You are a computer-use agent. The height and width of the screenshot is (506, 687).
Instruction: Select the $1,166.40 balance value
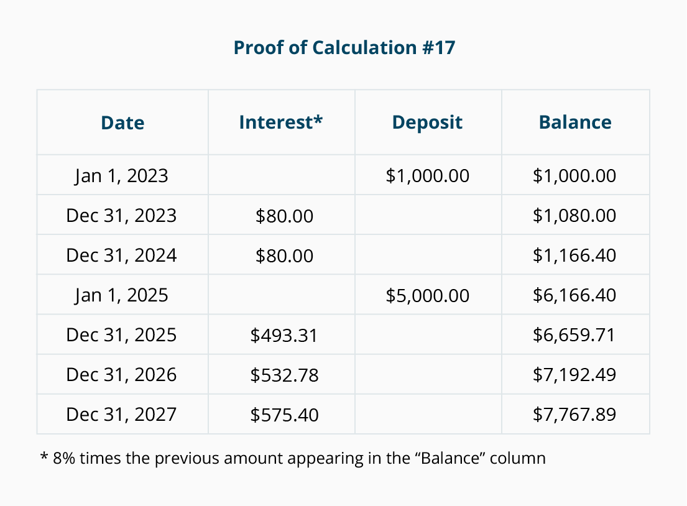[x=574, y=255]
